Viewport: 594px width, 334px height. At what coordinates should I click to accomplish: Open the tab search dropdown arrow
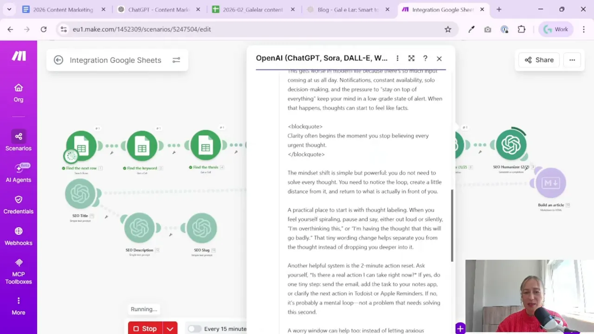(9, 9)
